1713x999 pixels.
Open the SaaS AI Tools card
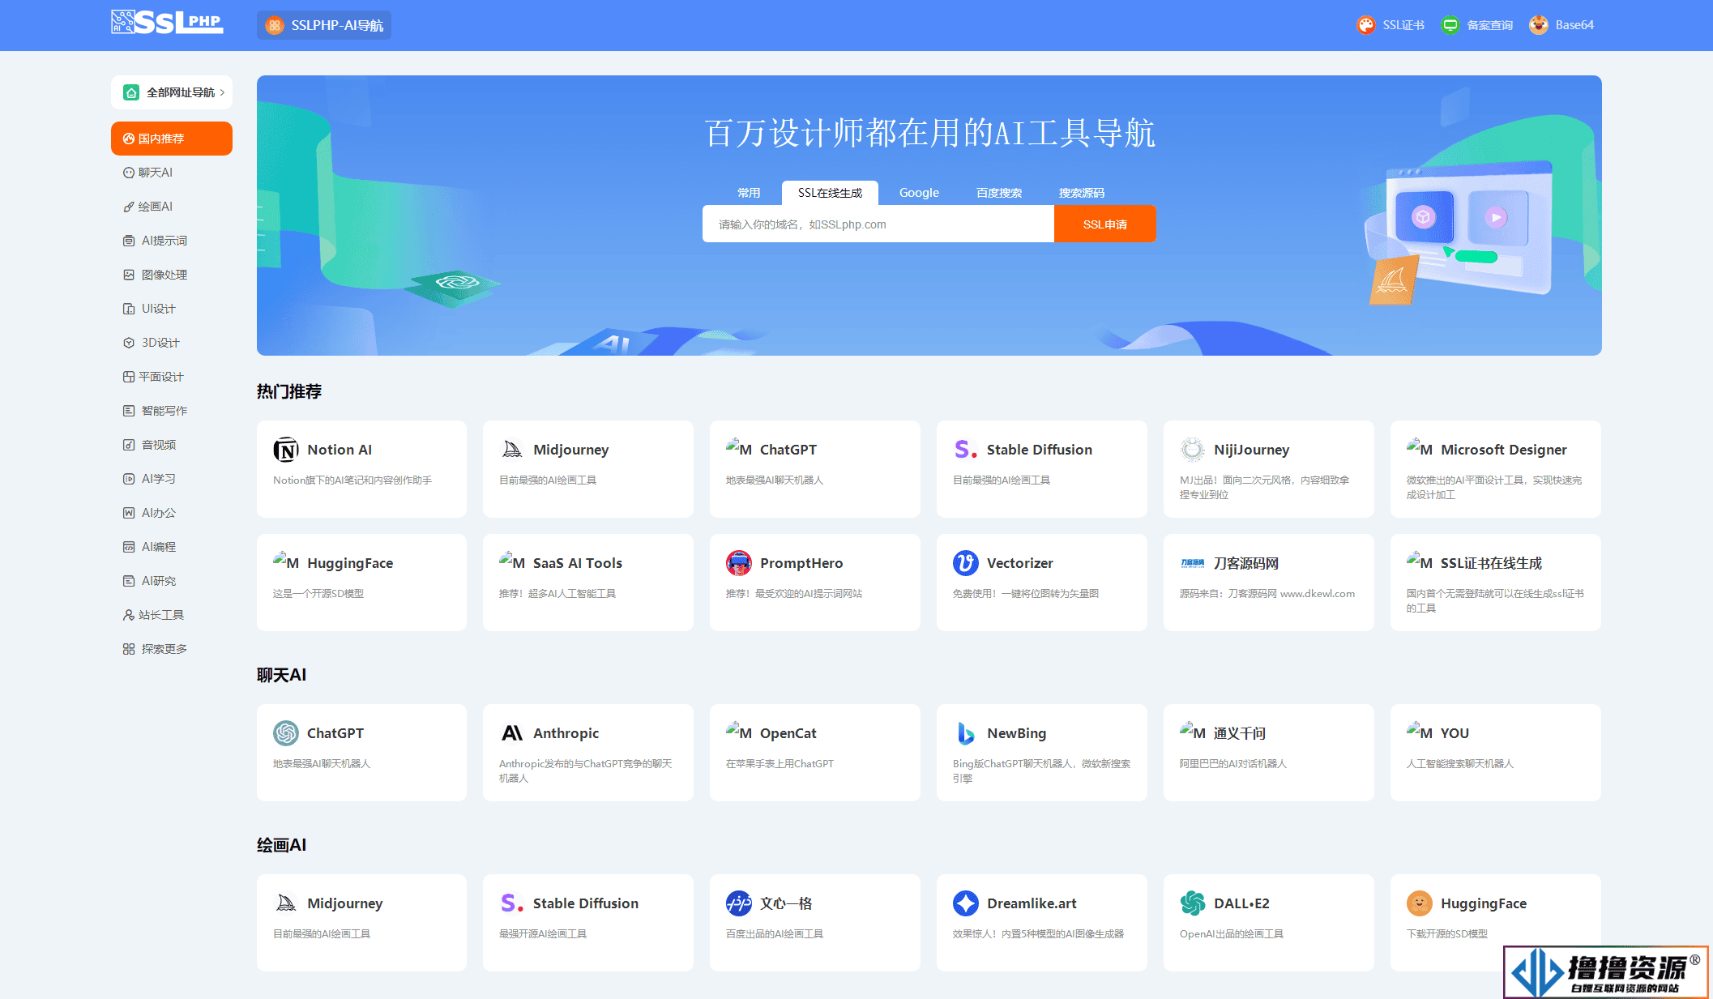point(588,583)
